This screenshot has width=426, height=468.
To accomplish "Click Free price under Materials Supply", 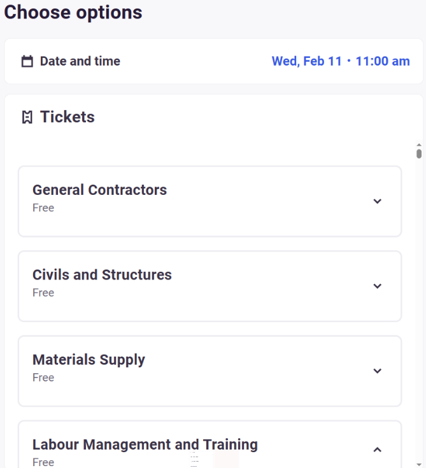I will pos(43,378).
